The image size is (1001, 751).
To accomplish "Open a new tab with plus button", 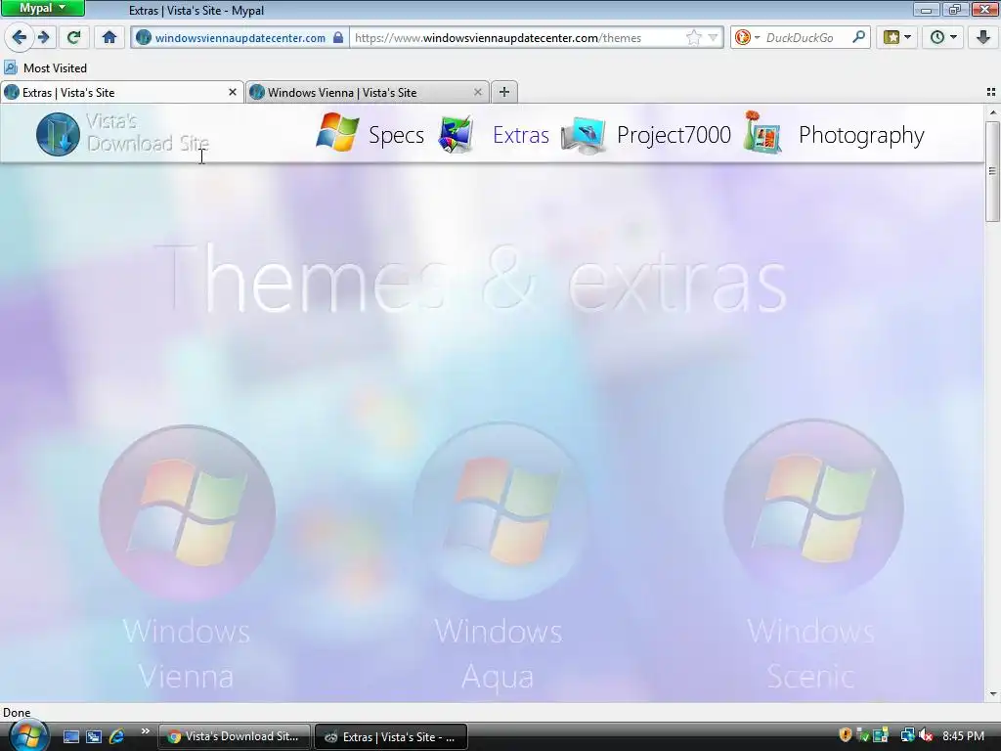I will coord(503,92).
